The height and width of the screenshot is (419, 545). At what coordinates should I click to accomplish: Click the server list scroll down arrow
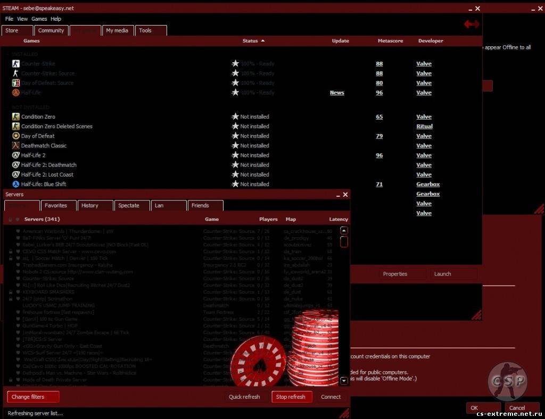[x=344, y=381]
